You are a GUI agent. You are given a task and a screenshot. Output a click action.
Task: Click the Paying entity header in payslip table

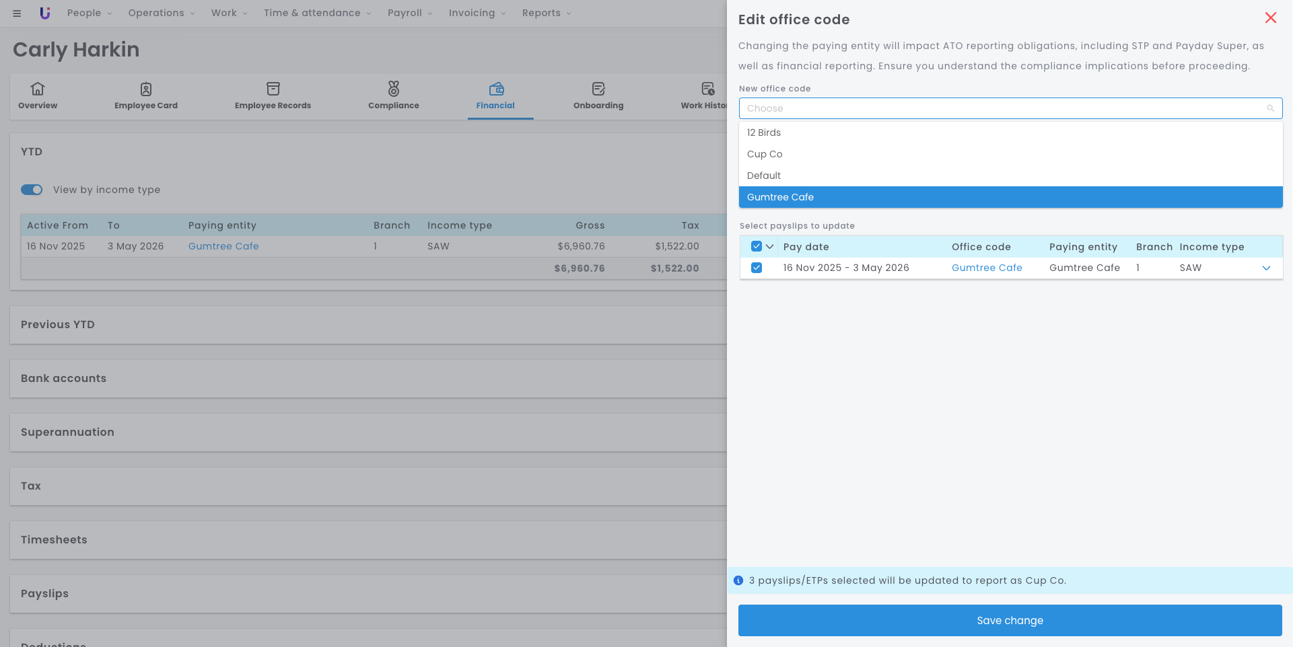pyautogui.click(x=1083, y=247)
